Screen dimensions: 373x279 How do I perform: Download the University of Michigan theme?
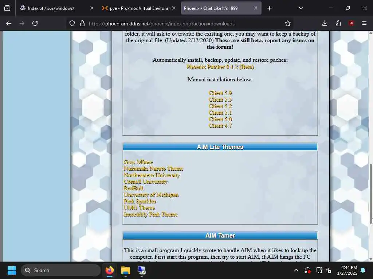[151, 195]
